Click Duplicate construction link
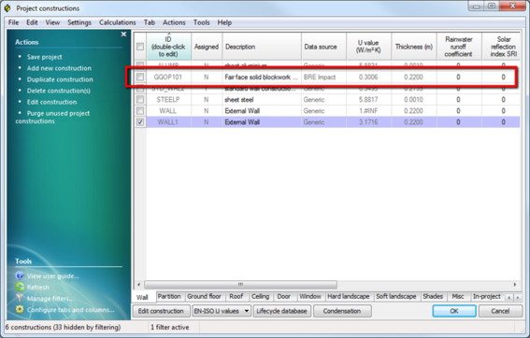530x338 pixels. [x=60, y=79]
